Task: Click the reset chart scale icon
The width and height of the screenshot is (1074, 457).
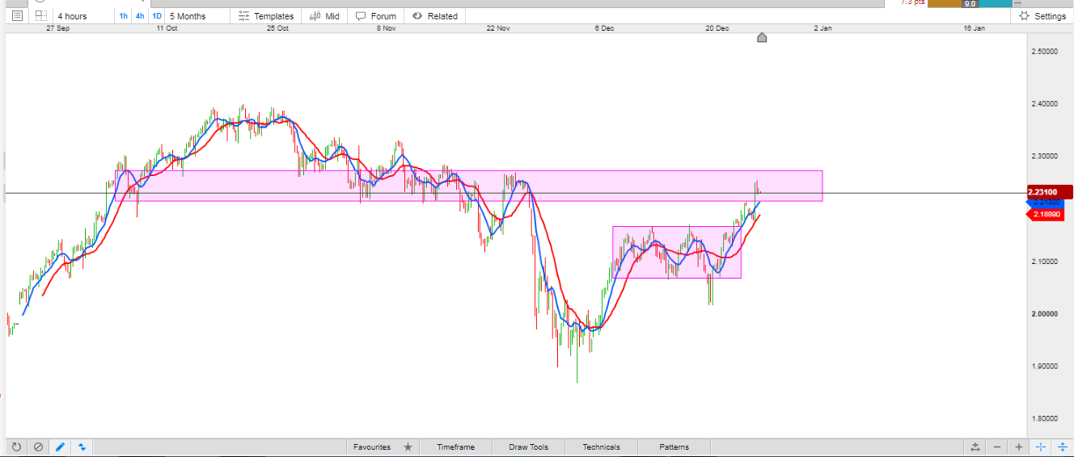Action: 975,447
